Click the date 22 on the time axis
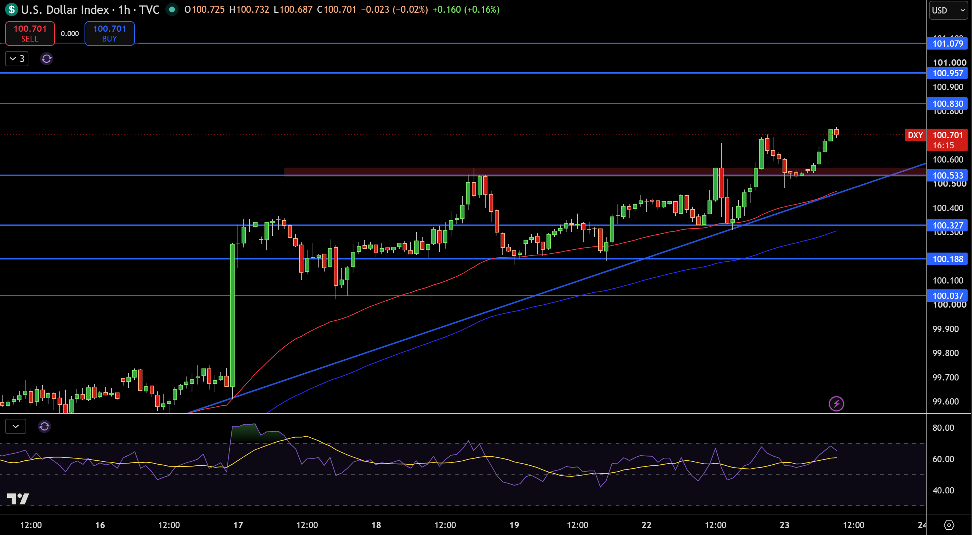Viewport: 972px width, 535px height. tap(646, 525)
